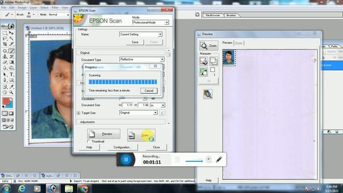343x193 pixels.
Task: Toggle the Thumbnail checkbox
Action: [88, 142]
